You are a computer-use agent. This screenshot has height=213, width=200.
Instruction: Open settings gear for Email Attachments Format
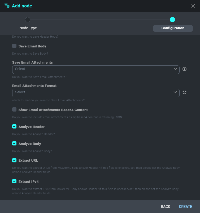[185, 92]
